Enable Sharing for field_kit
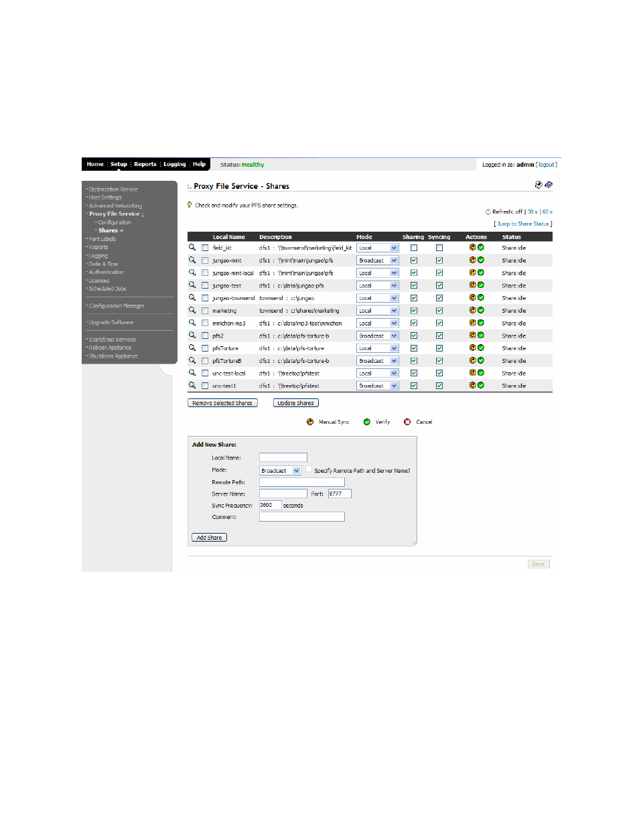 [414, 248]
